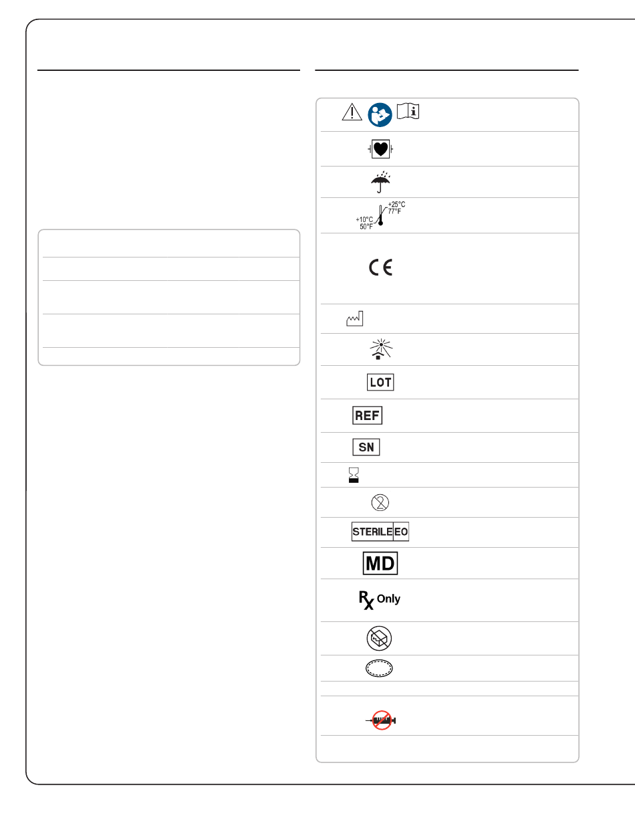Viewport: 635px width, 822px height.
Task: Click the manufacturer factory symbol
Action: (354, 318)
